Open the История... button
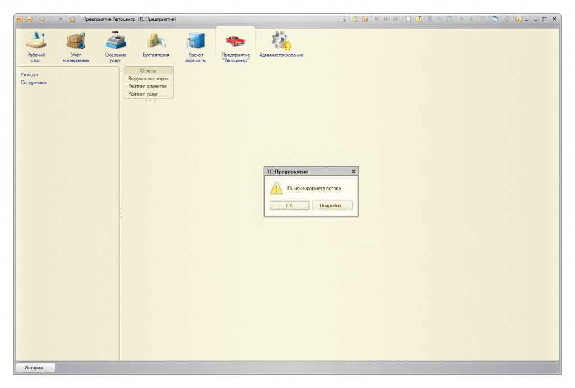575x388 pixels. click(35, 367)
